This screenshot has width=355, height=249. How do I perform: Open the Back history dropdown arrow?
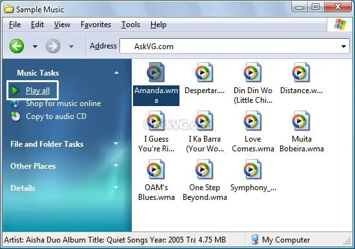click(35, 47)
